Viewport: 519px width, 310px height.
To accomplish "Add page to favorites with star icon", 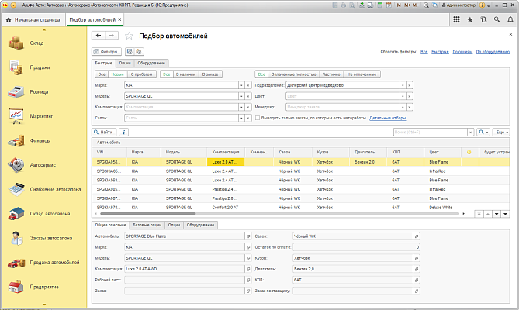I will click(128, 36).
